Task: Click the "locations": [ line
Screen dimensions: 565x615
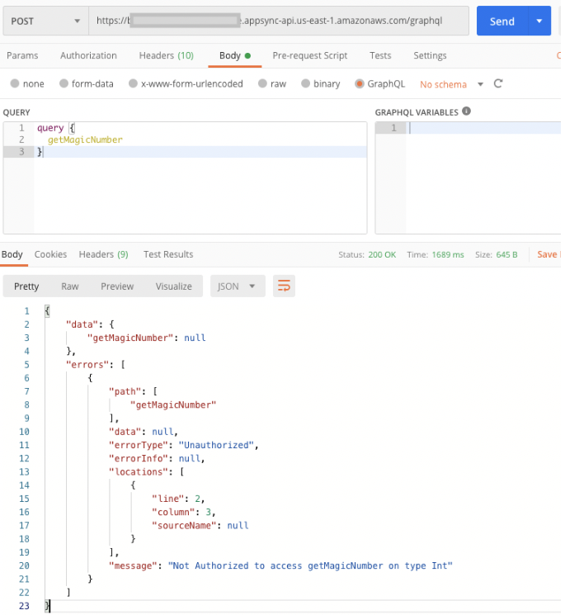Action: pyautogui.click(x=147, y=472)
